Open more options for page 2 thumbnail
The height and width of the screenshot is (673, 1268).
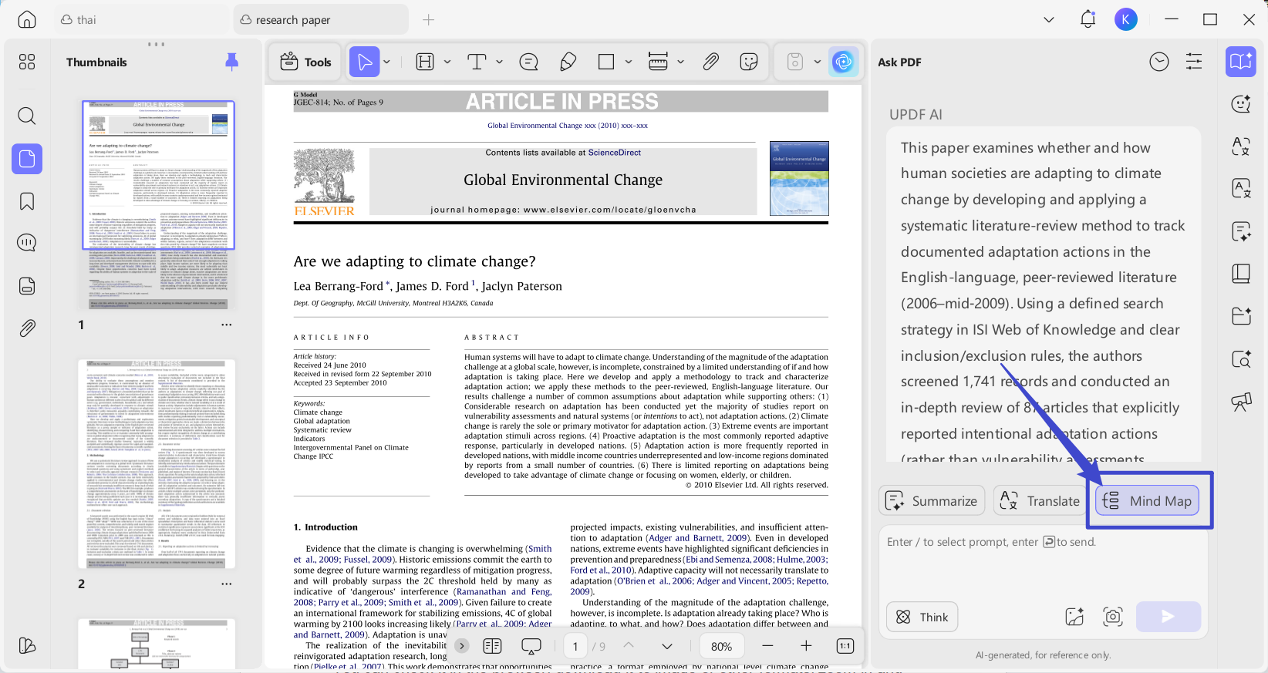(226, 584)
